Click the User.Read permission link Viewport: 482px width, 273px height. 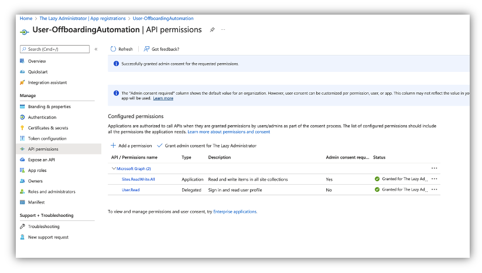pyautogui.click(x=131, y=190)
